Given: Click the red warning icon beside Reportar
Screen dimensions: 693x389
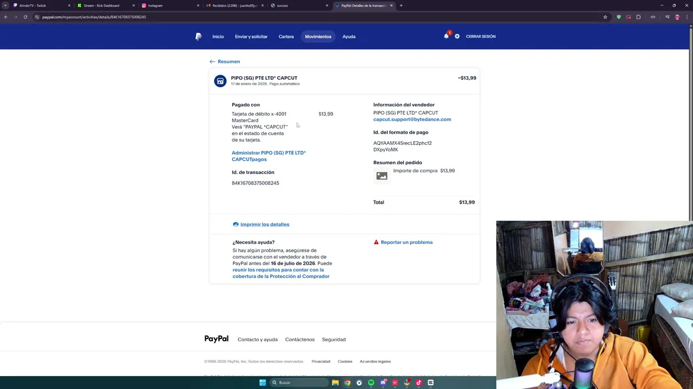Looking at the screenshot, I should [x=376, y=242].
